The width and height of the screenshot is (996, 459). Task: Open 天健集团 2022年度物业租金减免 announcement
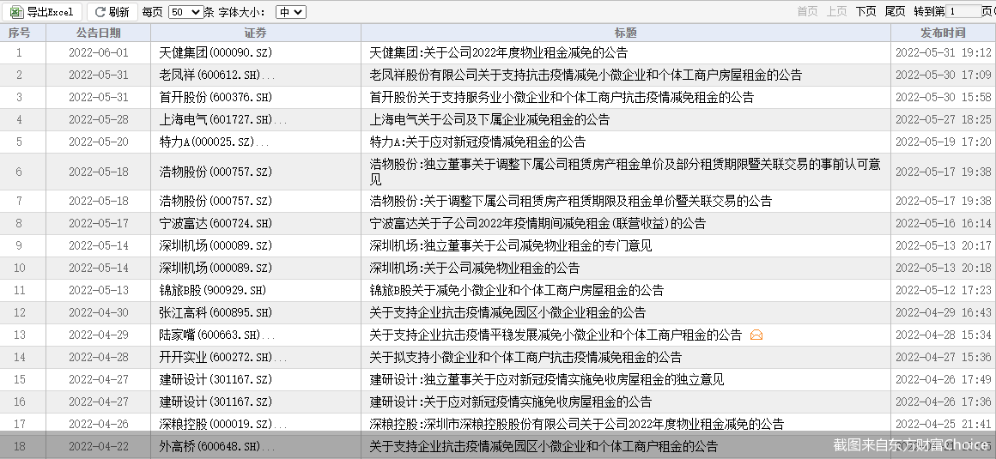point(498,52)
